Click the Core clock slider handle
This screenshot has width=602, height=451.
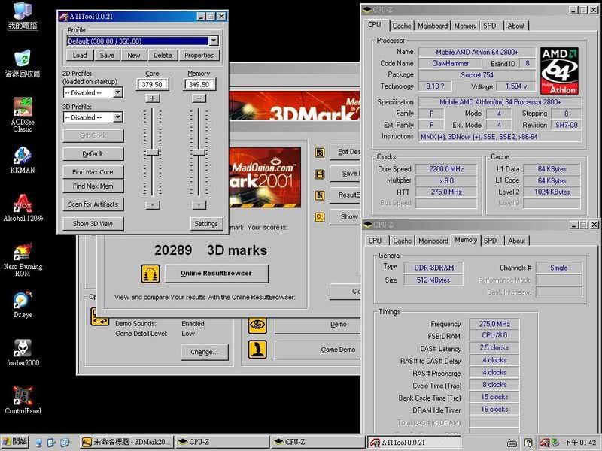coord(153,153)
